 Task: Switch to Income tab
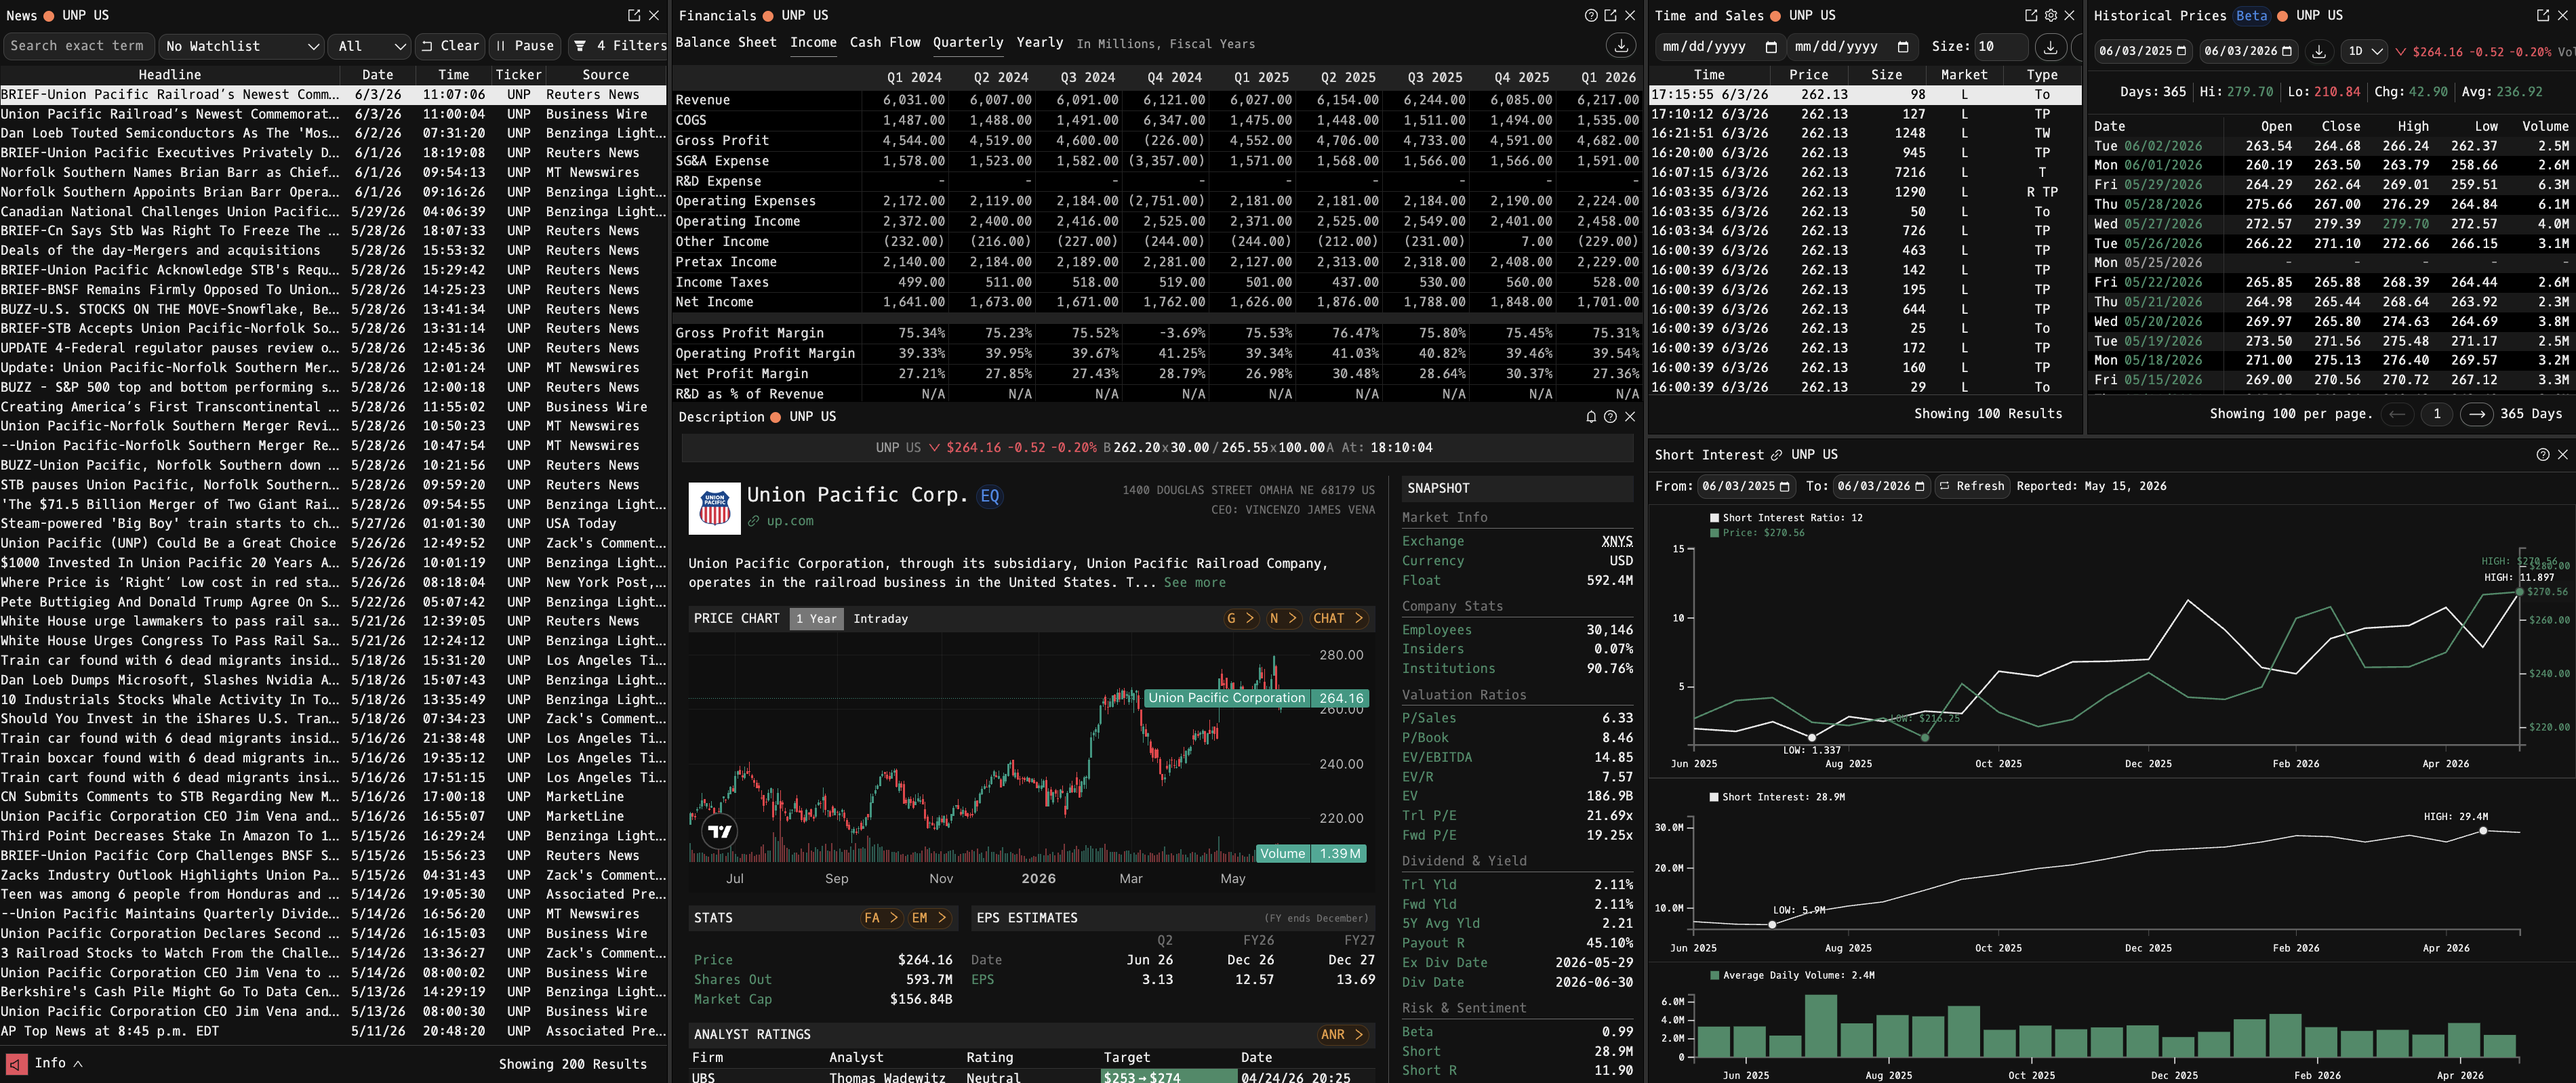pyautogui.click(x=813, y=43)
